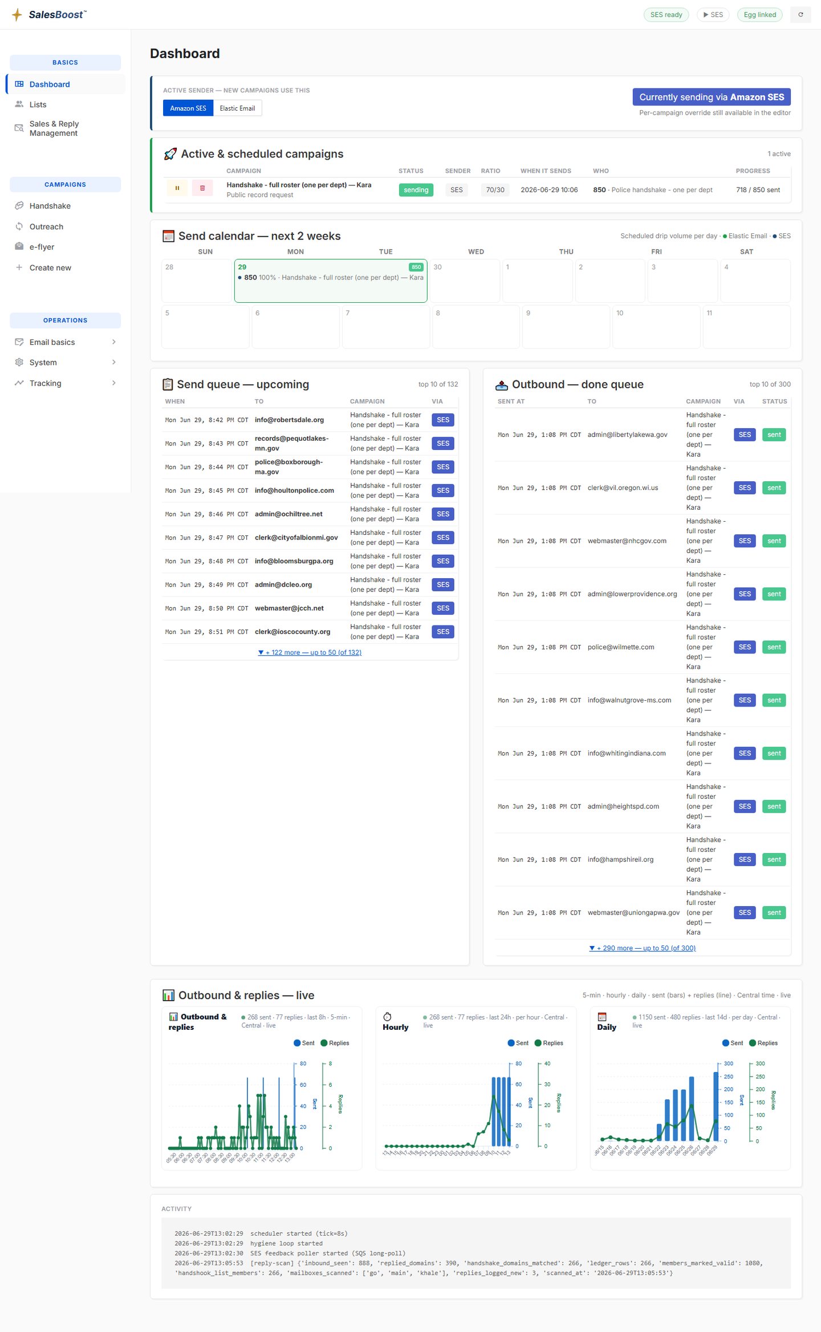Toggle Replies series in Hourly chart legend
This screenshot has width=821, height=1332.
(548, 1043)
